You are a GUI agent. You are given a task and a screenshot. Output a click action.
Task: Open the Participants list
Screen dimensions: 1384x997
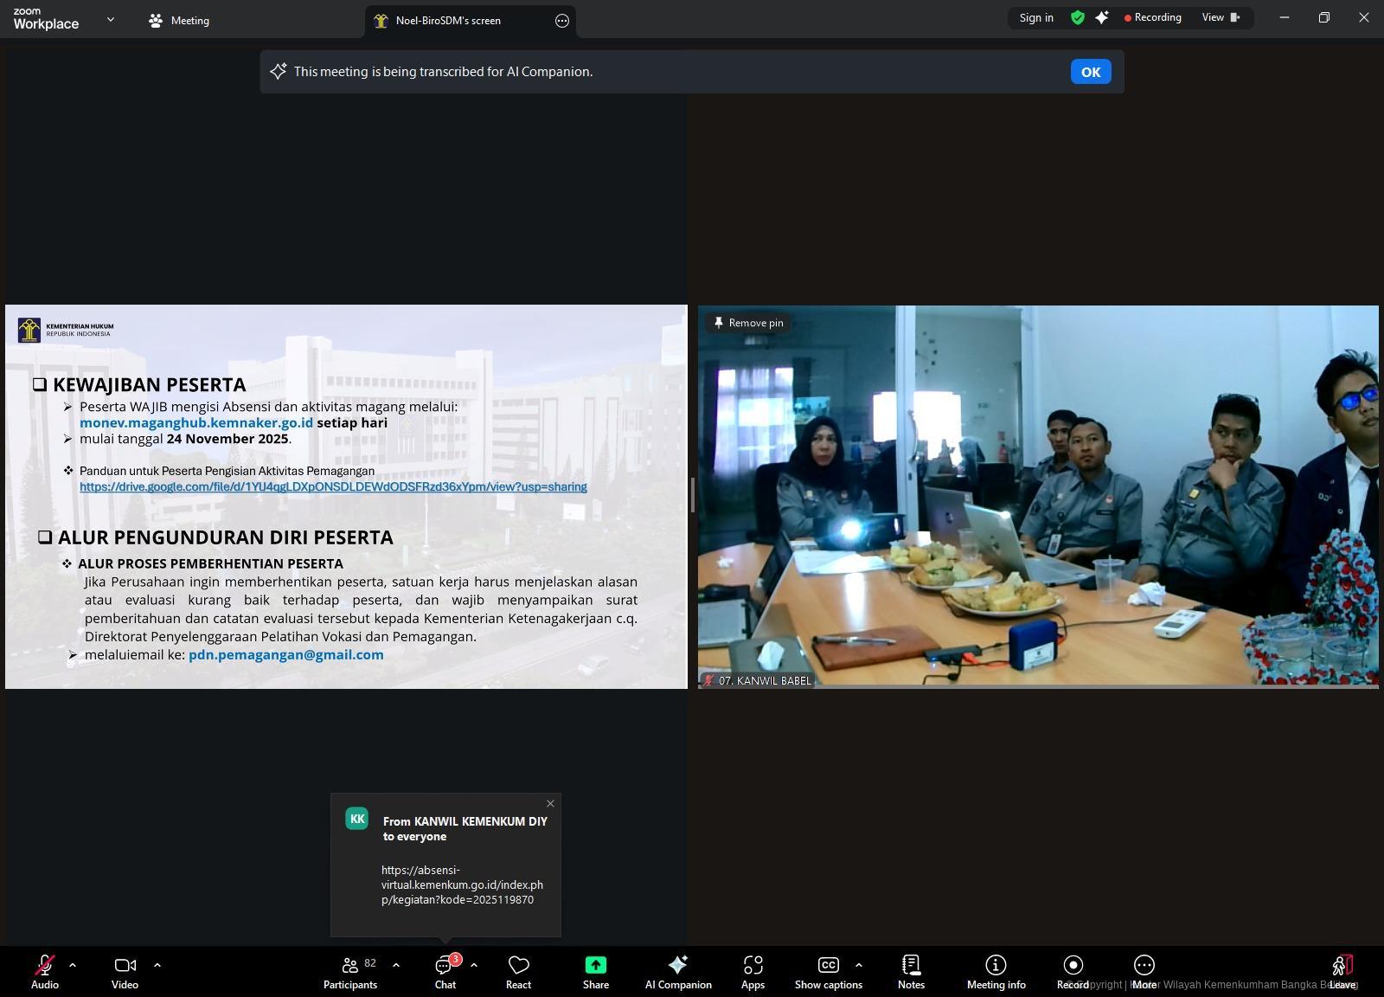(350, 971)
